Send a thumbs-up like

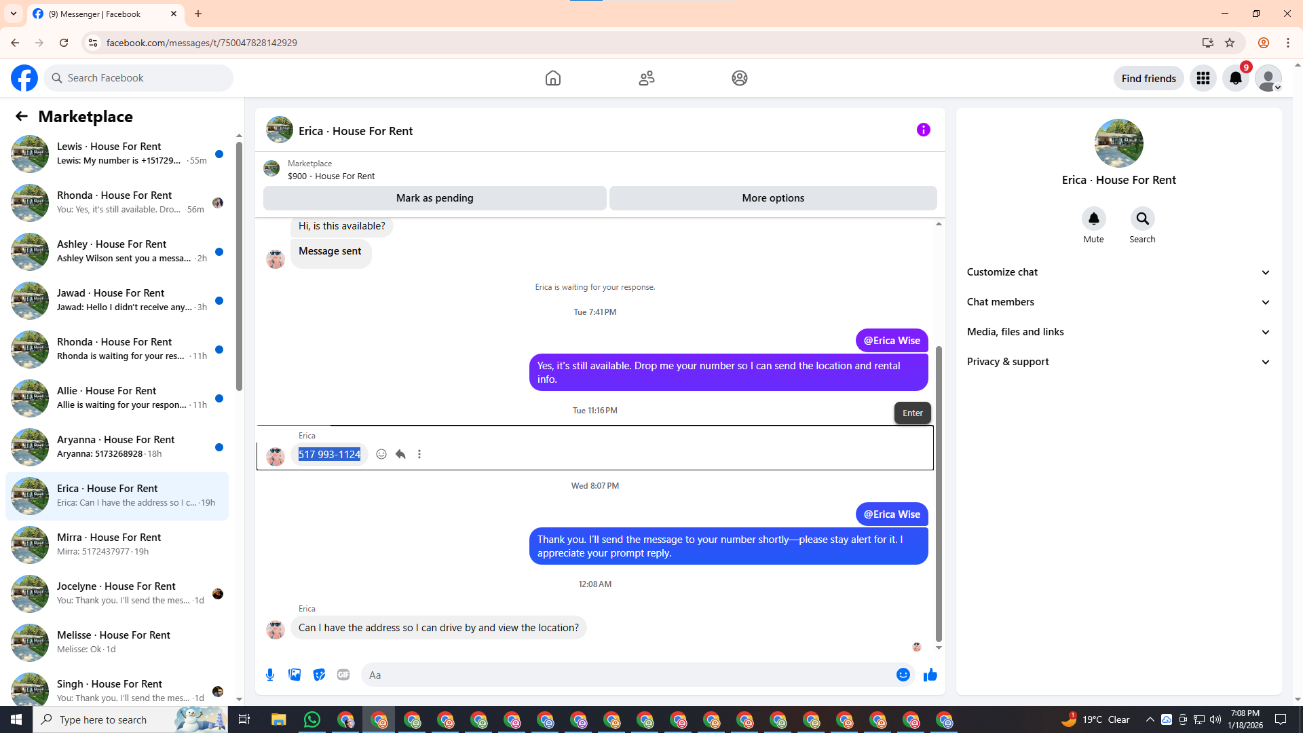click(930, 675)
